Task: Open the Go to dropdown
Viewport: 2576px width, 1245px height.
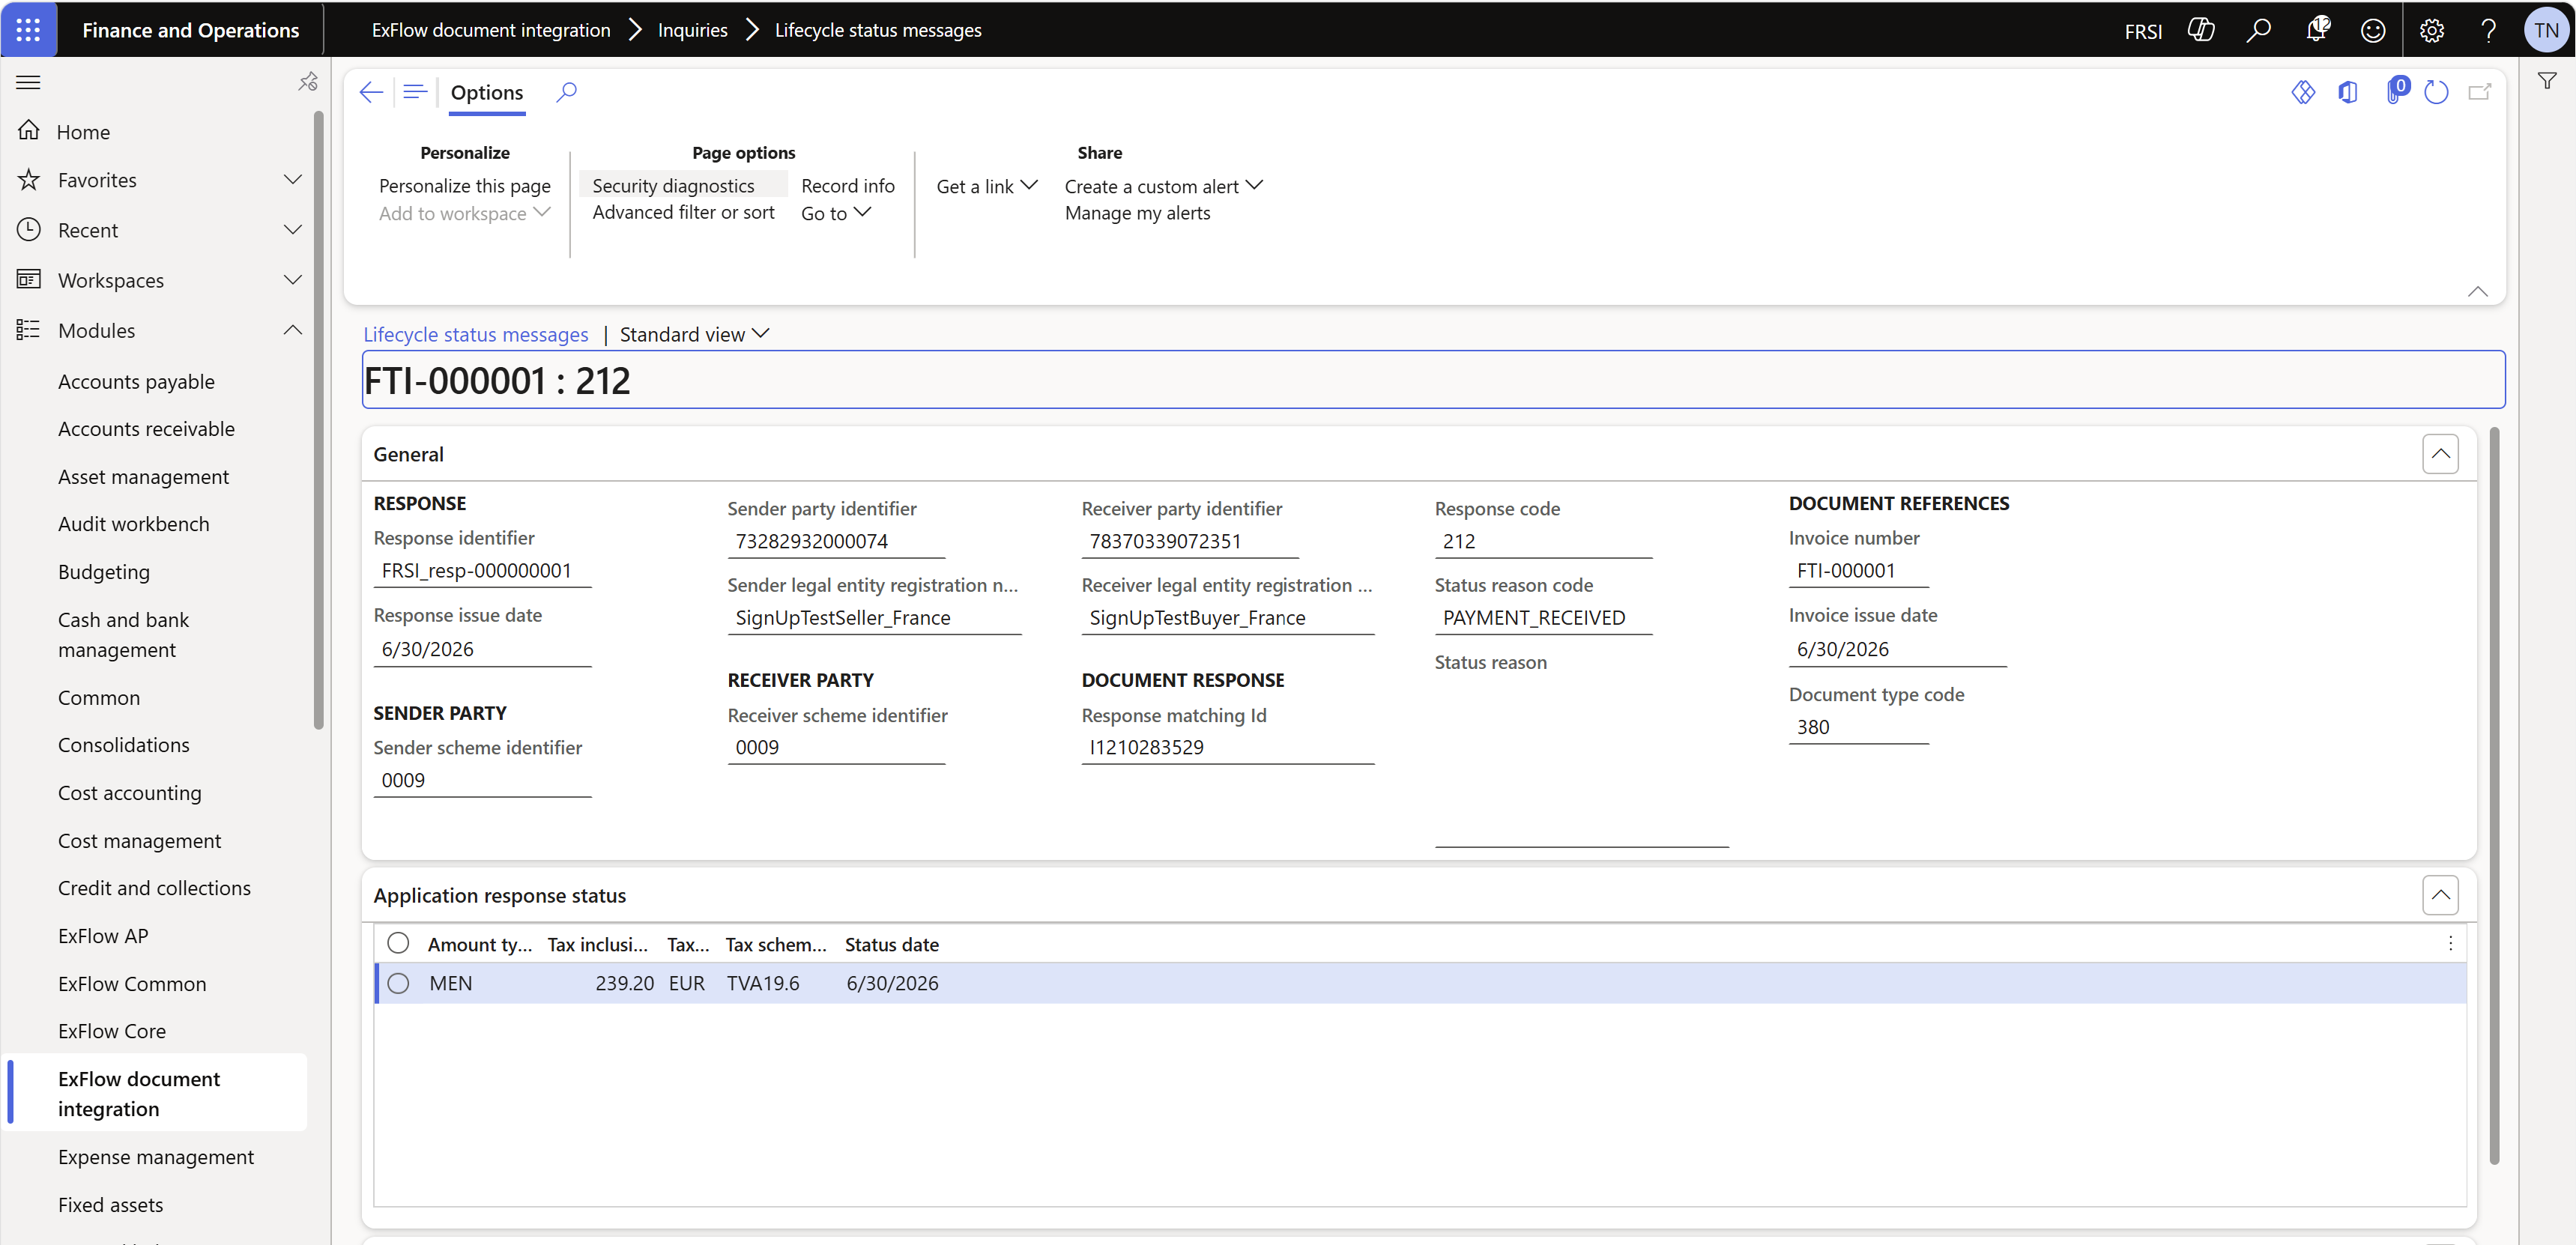Action: (x=836, y=213)
